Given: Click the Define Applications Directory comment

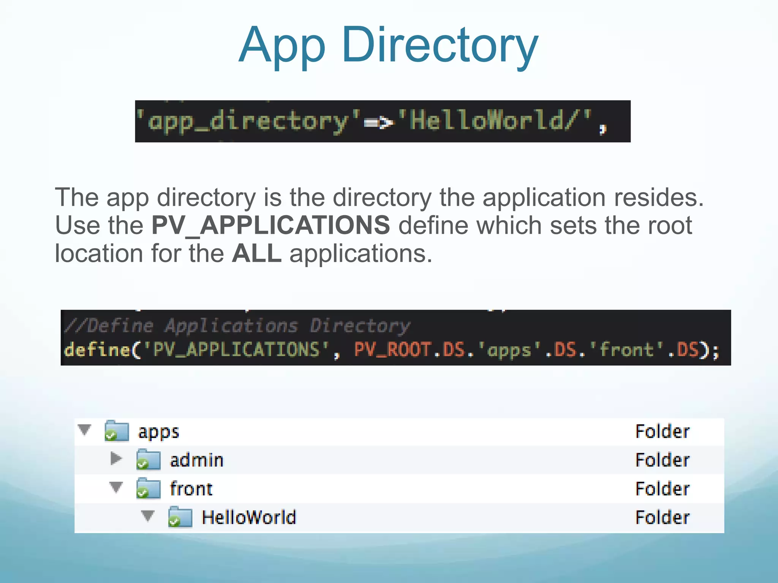Looking at the screenshot, I should pyautogui.click(x=237, y=326).
